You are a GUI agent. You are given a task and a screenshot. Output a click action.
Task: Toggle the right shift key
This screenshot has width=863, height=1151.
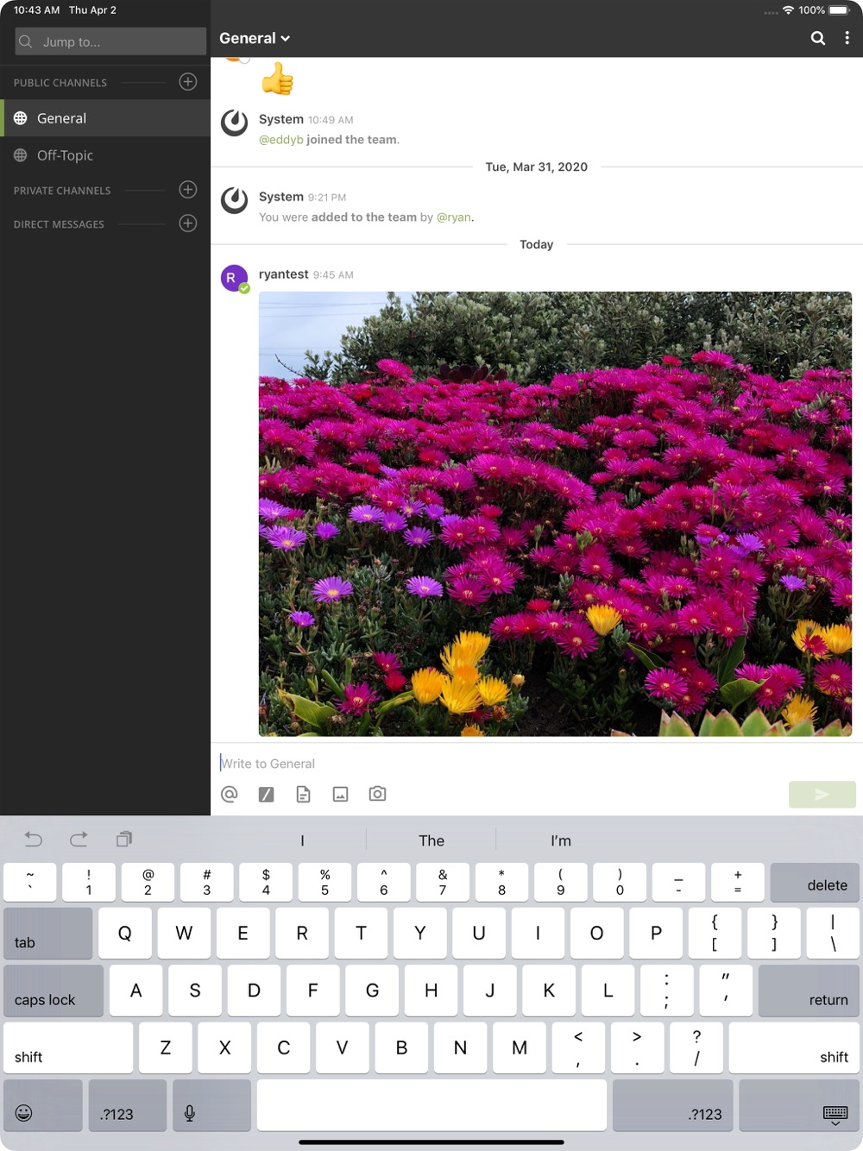point(794,1047)
